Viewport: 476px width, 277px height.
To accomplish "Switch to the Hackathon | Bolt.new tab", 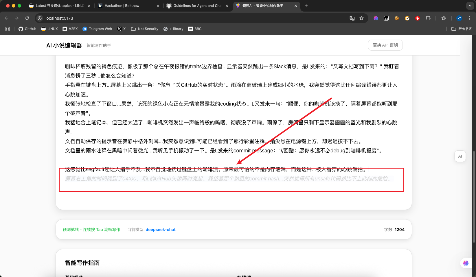I will pos(128,6).
